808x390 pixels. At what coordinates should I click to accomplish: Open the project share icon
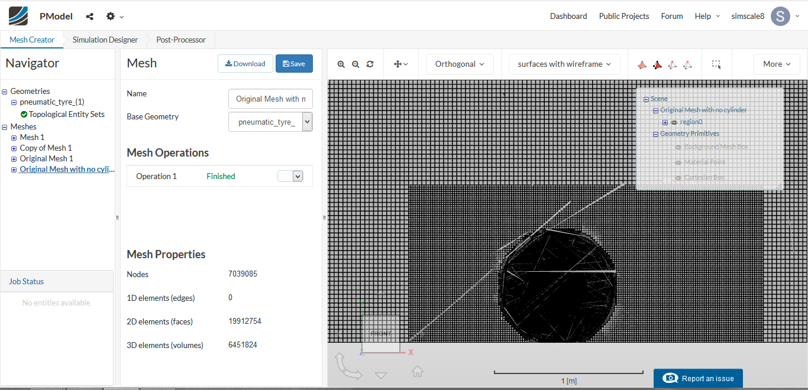pos(89,17)
